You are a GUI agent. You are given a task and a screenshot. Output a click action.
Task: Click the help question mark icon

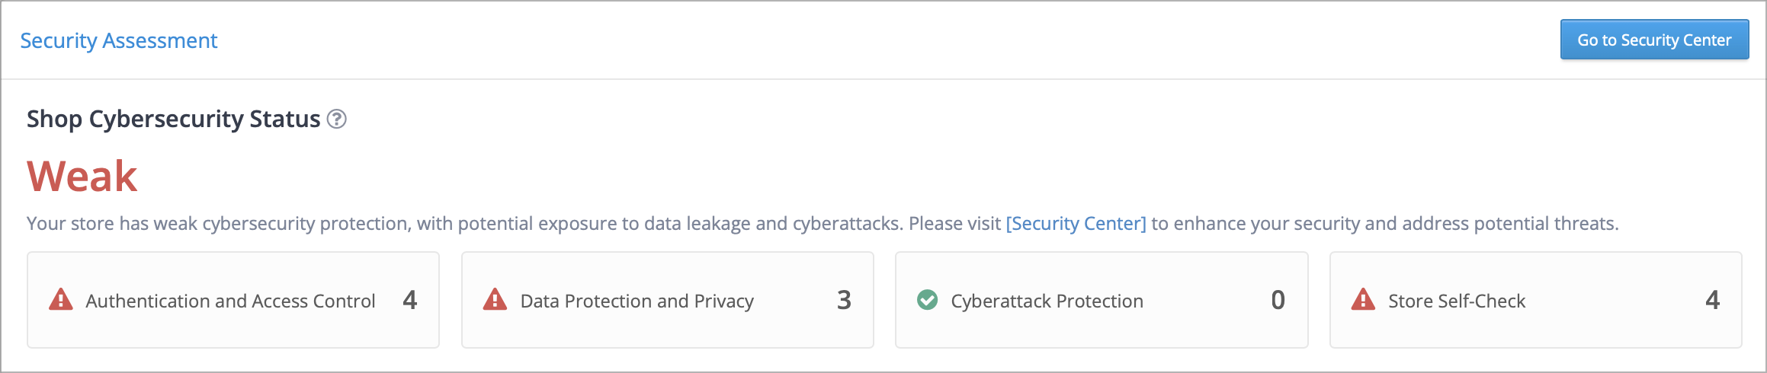336,119
